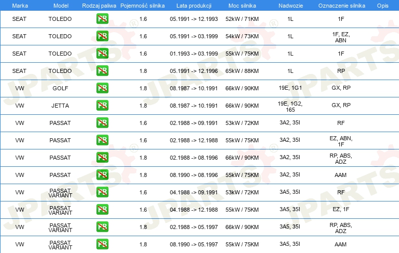Screen dimensions: 399x253
Task: Click the Nadwozie column header
Action: pyautogui.click(x=291, y=6)
